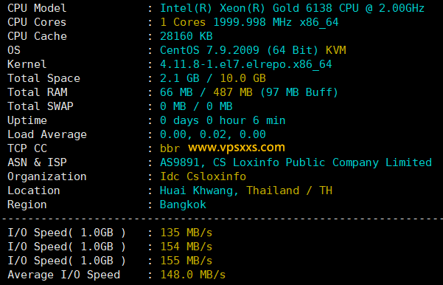The image size is (443, 285).
Task: Click the 'Thailand / TH' text
Action: 289,190
